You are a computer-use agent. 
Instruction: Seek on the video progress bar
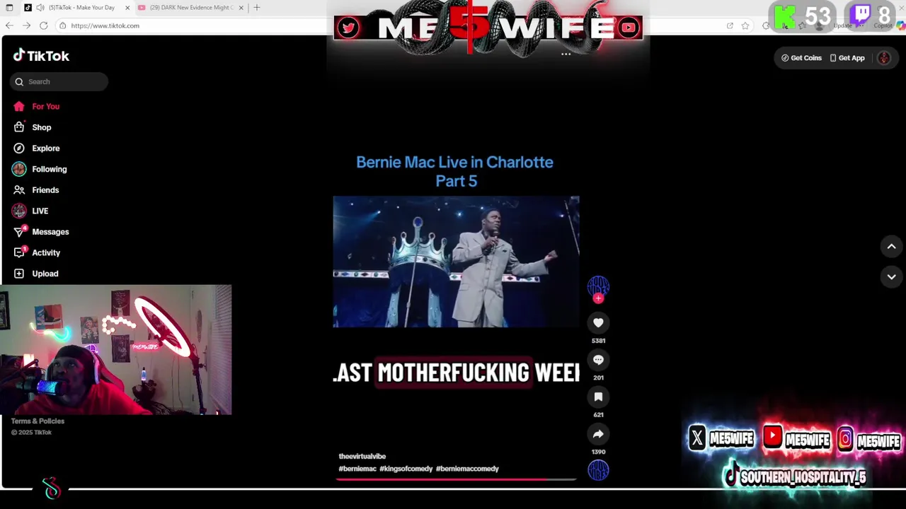tap(456, 479)
